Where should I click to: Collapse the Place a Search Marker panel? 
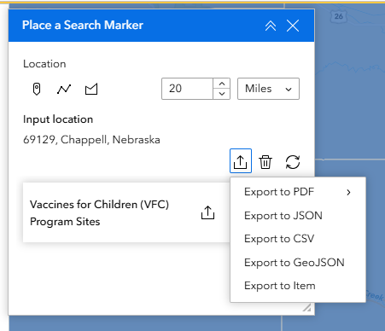[271, 26]
